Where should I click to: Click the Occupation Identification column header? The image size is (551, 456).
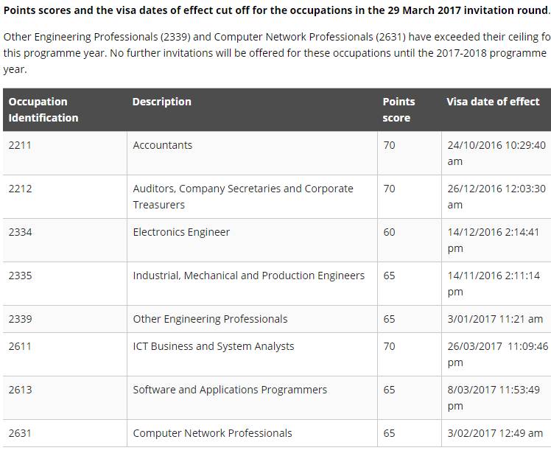(43, 110)
